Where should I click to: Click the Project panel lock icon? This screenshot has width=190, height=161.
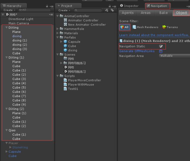110,6
